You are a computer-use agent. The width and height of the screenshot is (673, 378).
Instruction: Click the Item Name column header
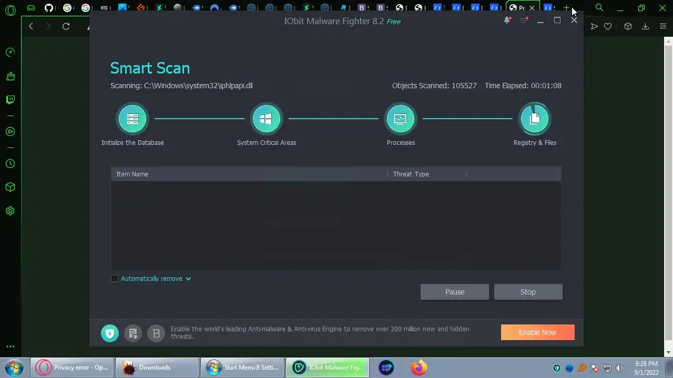point(249,174)
